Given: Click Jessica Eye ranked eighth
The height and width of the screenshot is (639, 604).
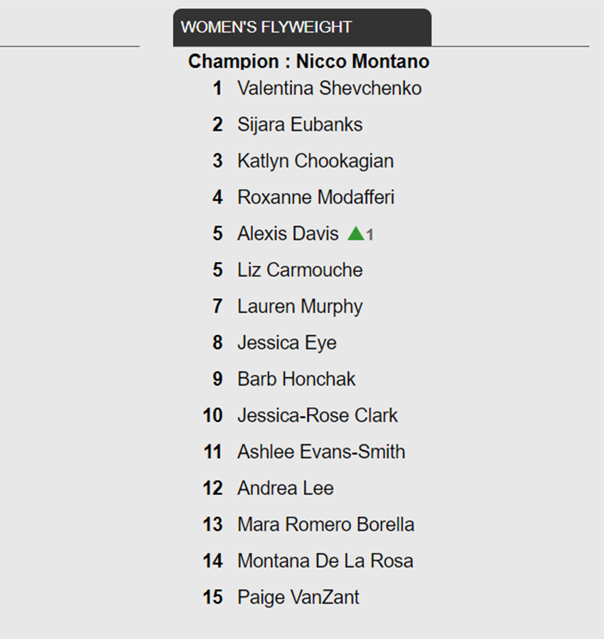Looking at the screenshot, I should pos(287,343).
